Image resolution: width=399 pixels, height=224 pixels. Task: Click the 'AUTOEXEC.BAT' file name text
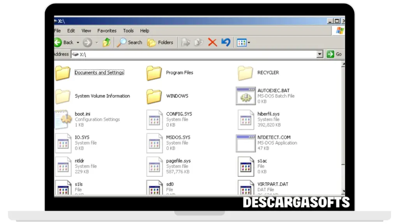[x=274, y=91]
